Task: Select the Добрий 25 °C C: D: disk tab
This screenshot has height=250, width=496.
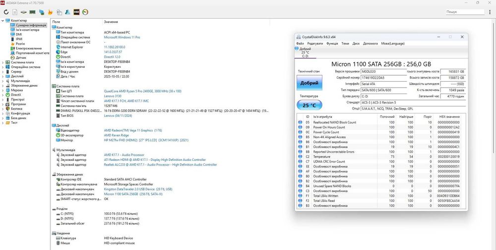Action: [x=305, y=52]
